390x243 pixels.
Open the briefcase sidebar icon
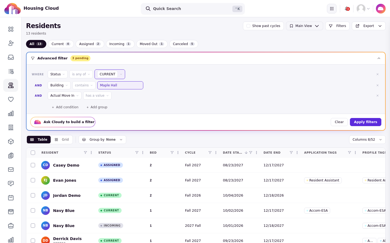11,226
